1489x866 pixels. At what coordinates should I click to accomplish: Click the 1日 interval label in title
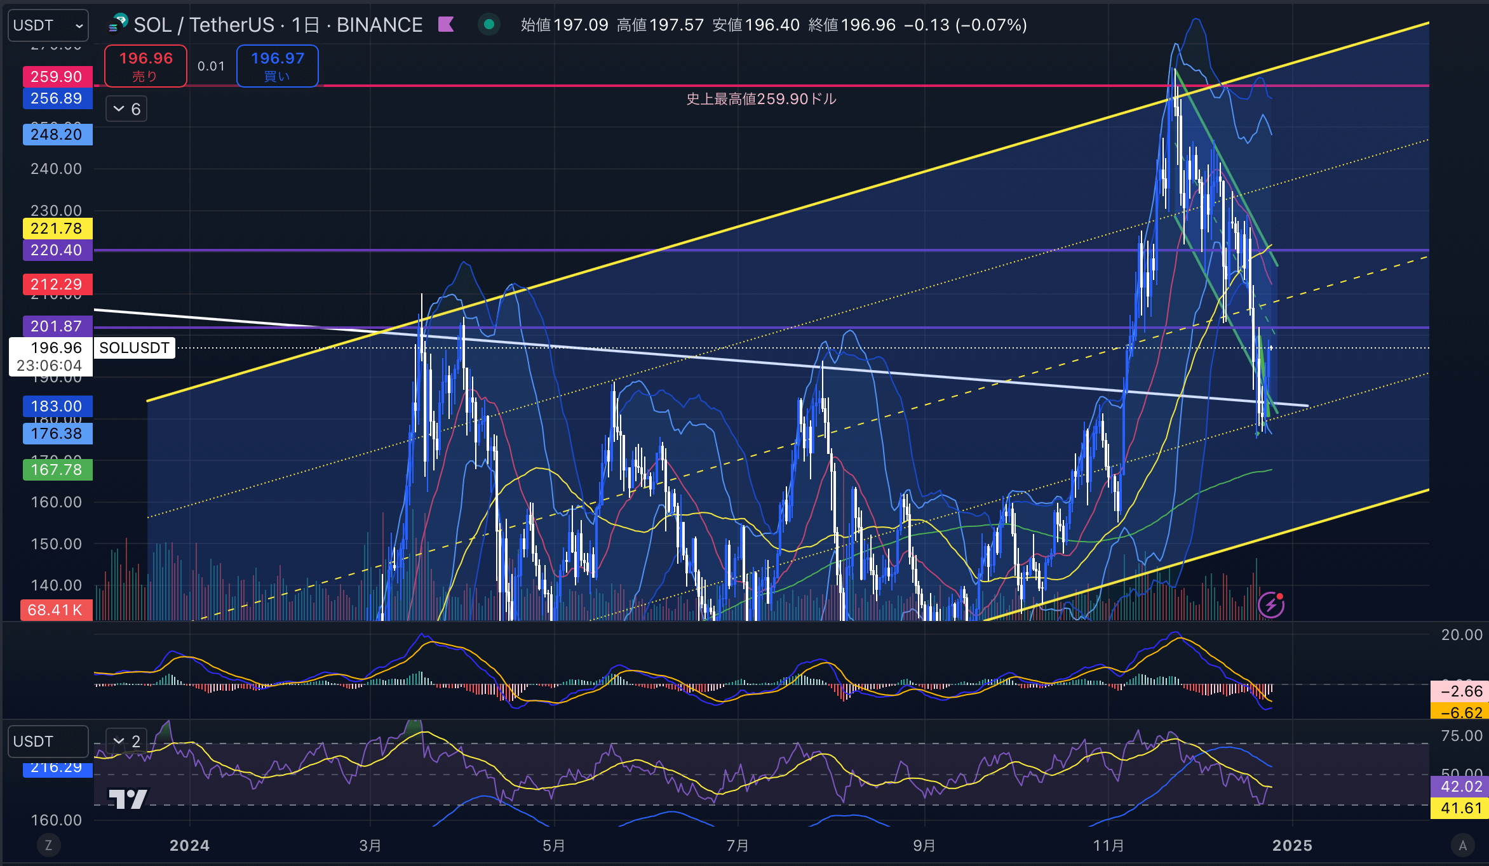[x=305, y=25]
